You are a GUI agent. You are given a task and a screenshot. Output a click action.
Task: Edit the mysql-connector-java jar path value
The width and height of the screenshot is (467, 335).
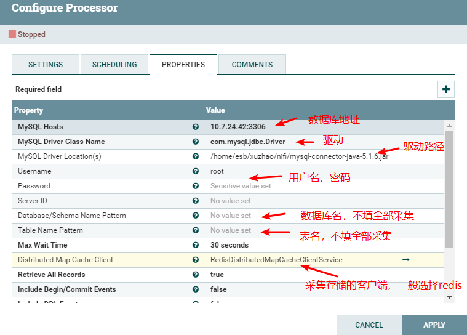pos(300,156)
